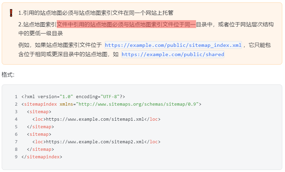Click the red highlighted text in item 2
Screen dimensions: 285x172
coord(126,24)
